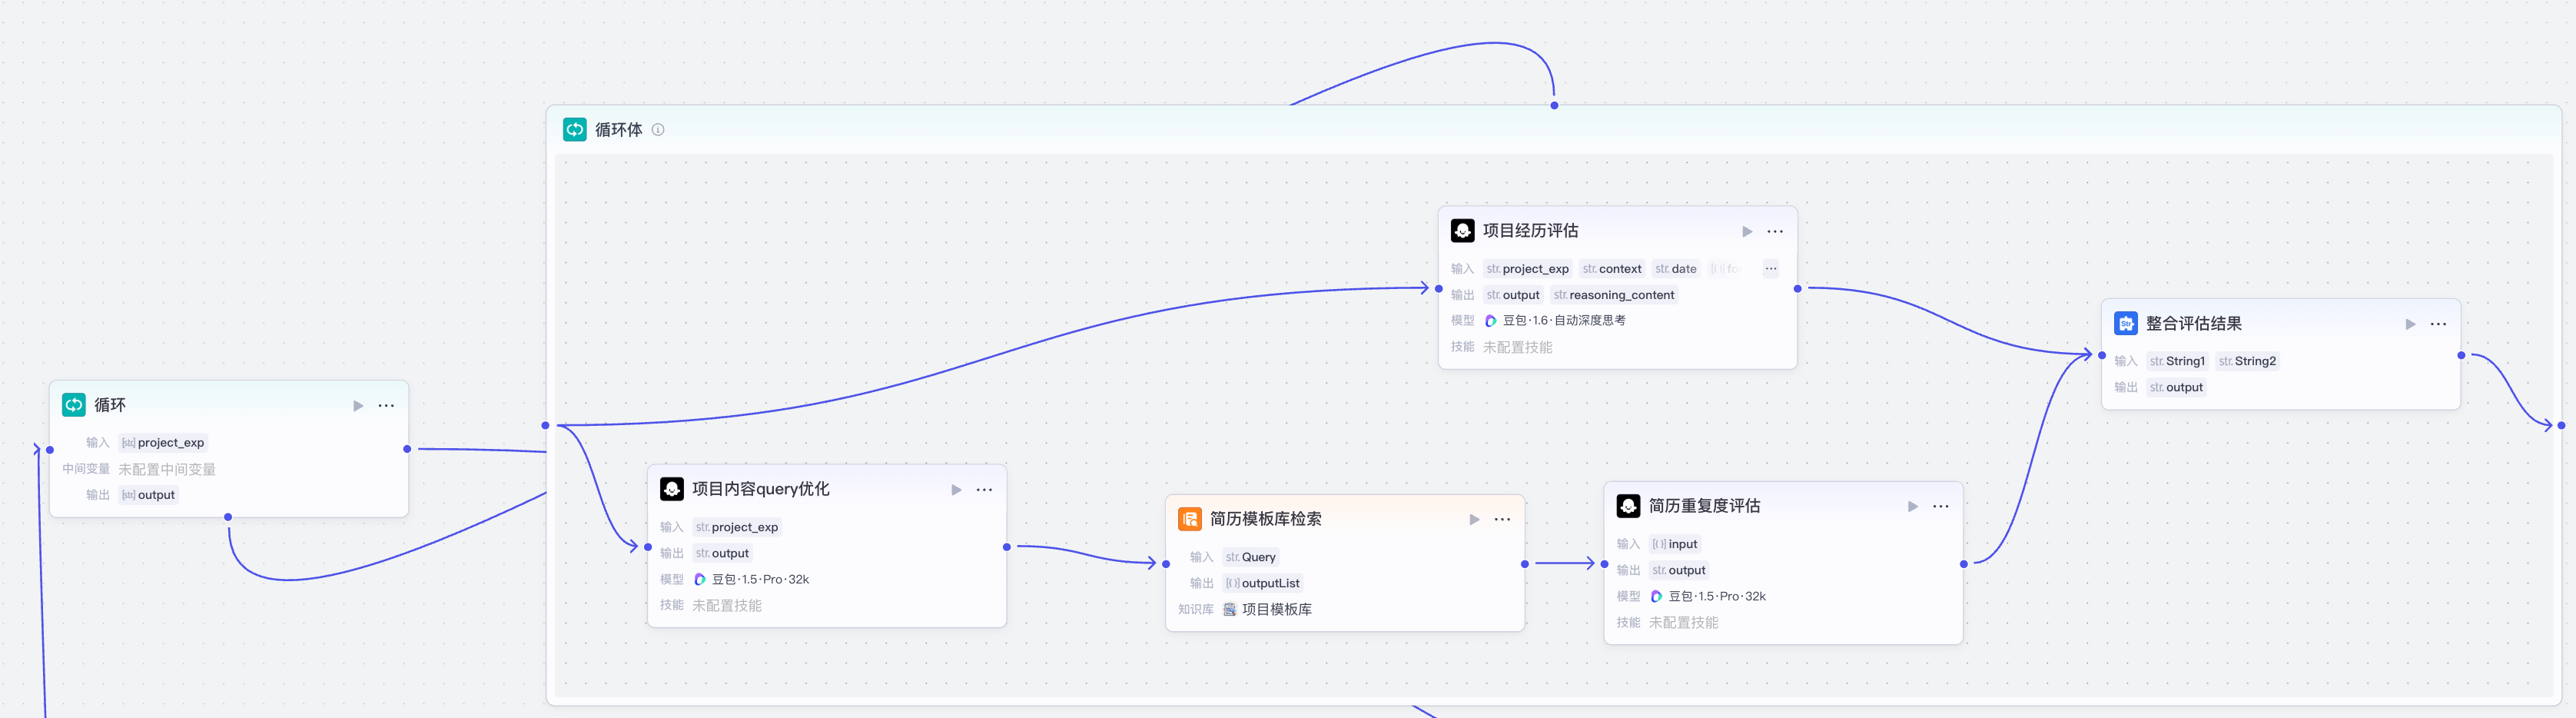This screenshot has width=2576, height=718.
Task: Run the 项目内容query优化 node
Action: (x=956, y=490)
